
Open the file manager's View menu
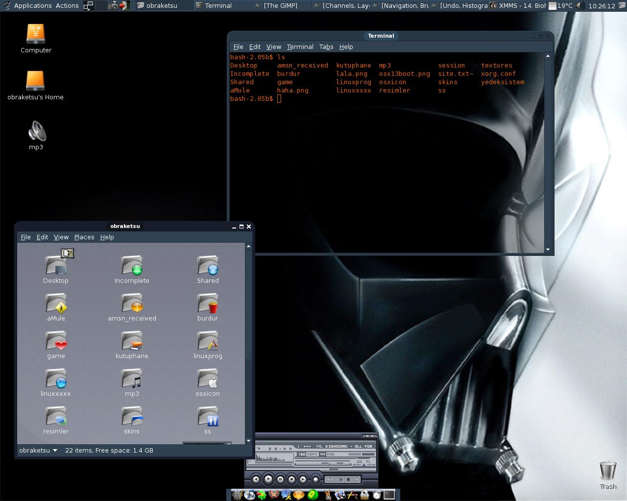tap(61, 237)
